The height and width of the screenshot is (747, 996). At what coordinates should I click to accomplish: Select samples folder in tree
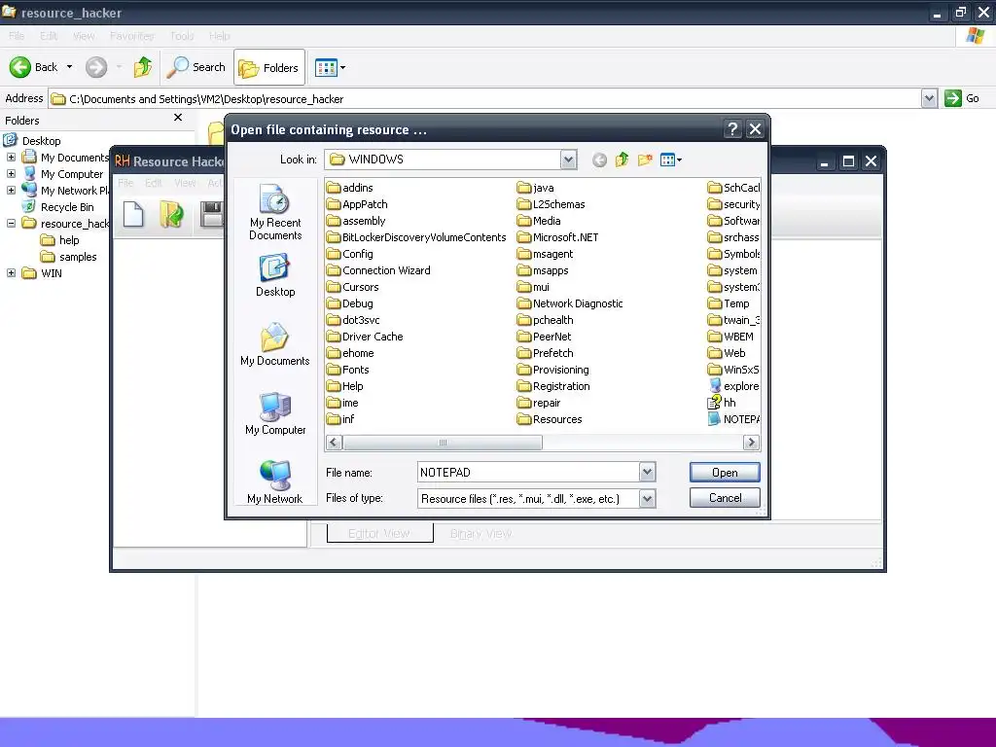69,257
